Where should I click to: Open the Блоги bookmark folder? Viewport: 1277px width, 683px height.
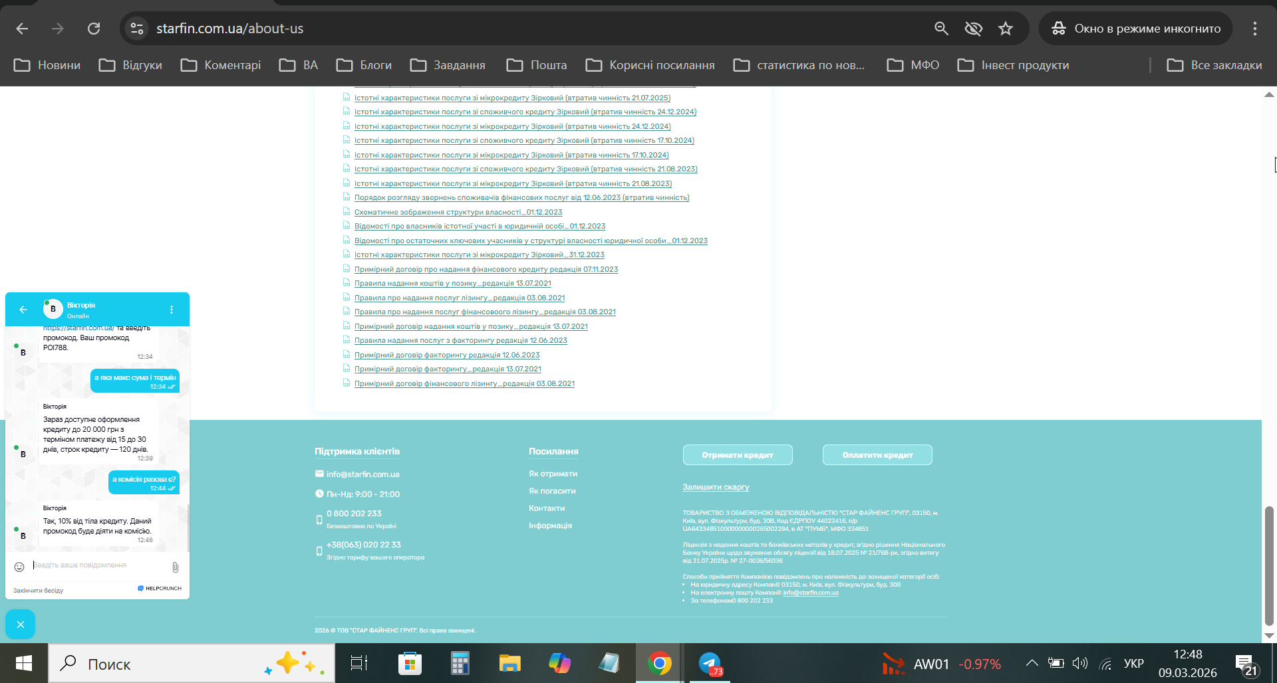tap(364, 65)
